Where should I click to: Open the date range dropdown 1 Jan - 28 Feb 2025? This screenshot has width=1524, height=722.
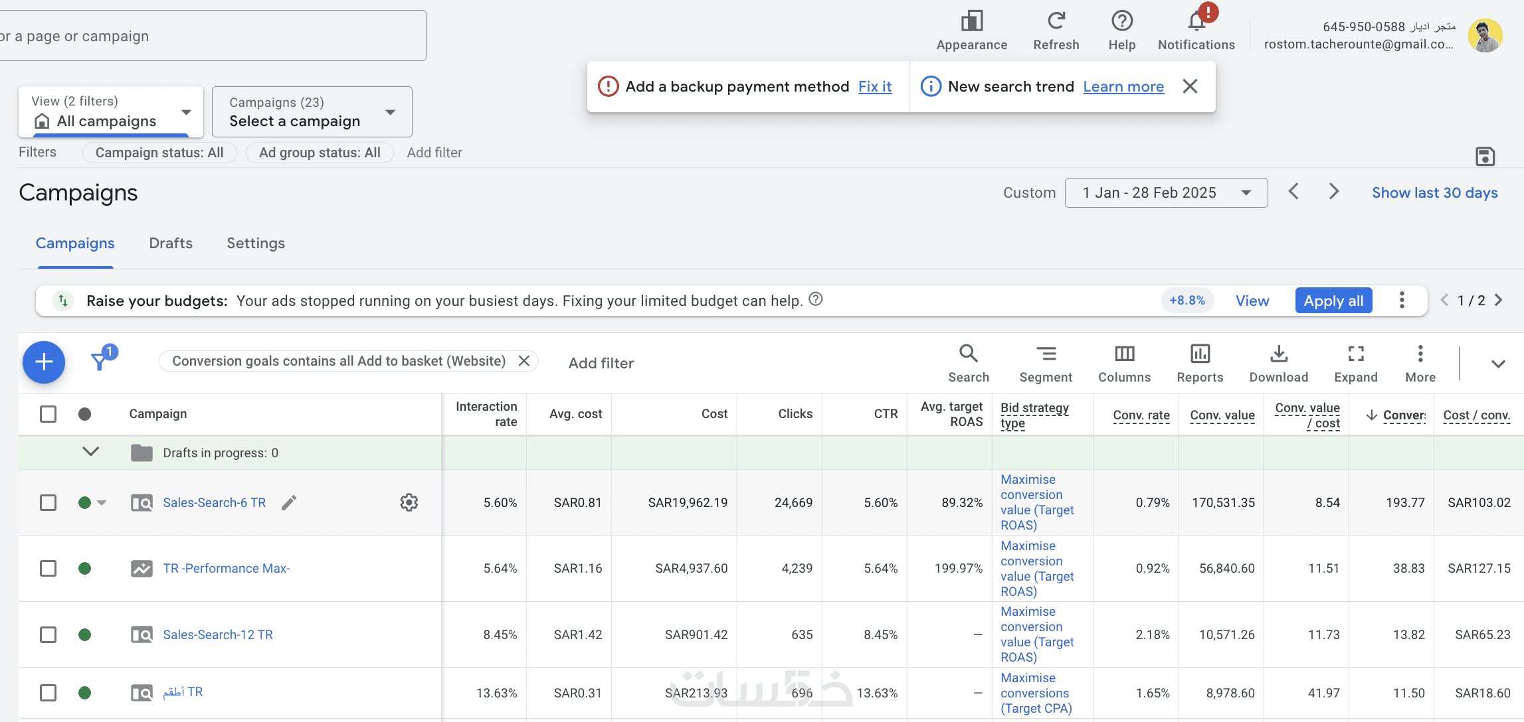[1166, 193]
